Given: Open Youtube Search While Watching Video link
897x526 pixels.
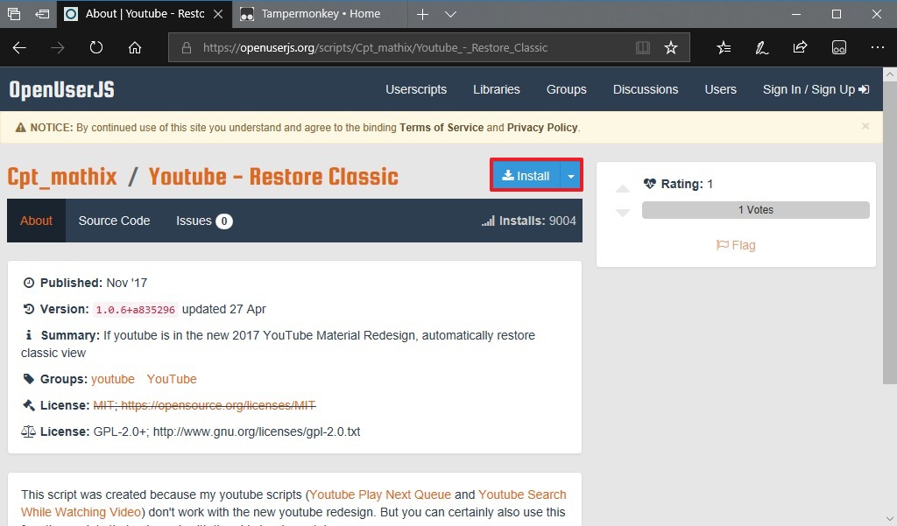Looking at the screenshot, I should click(x=293, y=503).
